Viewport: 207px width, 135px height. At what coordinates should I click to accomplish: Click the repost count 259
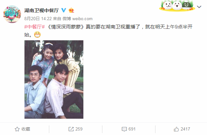click(79, 129)
